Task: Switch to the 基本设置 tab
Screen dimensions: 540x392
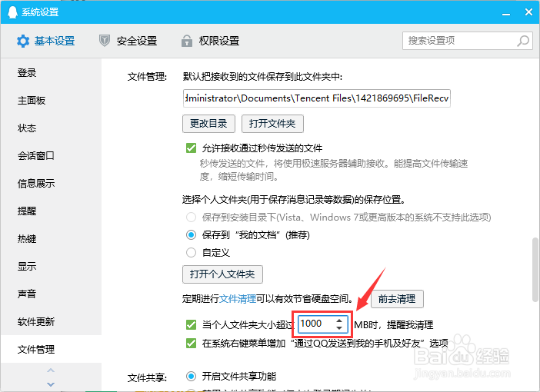Action: 46,41
